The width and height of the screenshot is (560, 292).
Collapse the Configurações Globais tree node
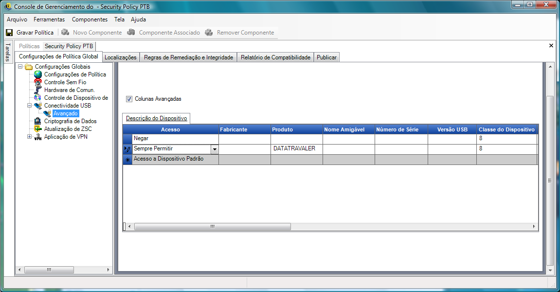point(20,67)
